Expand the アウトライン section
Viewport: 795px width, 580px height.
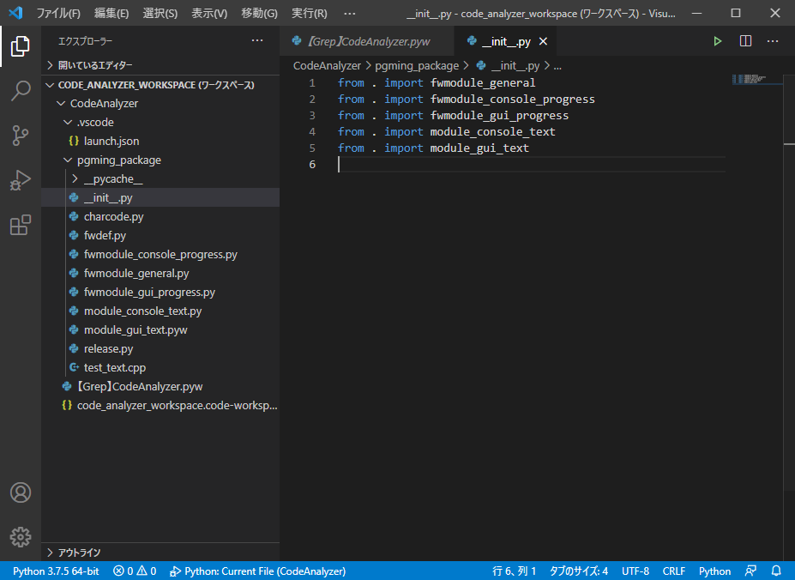coord(160,552)
